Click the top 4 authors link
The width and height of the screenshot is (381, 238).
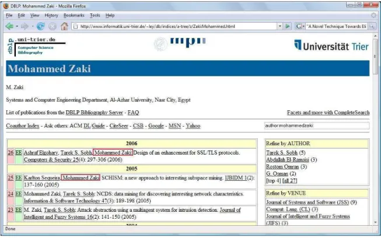pos(274,180)
